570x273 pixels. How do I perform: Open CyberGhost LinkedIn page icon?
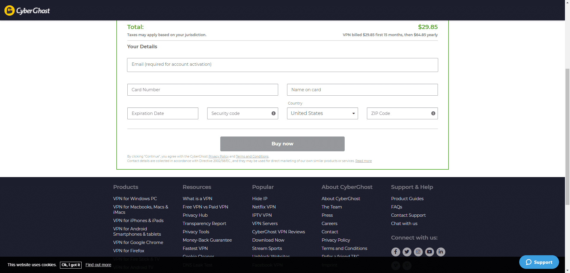pyautogui.click(x=441, y=252)
